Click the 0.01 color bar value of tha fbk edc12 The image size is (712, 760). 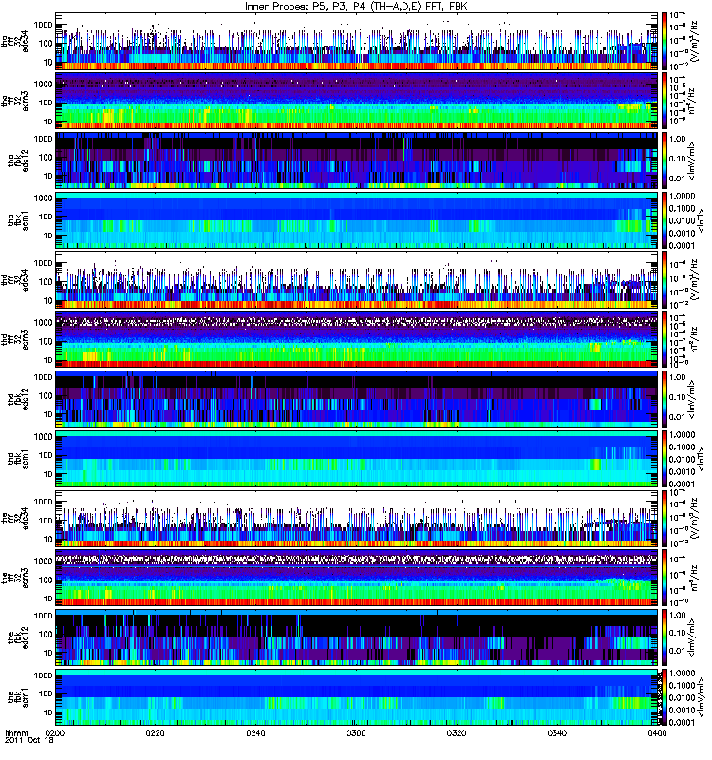click(678, 179)
